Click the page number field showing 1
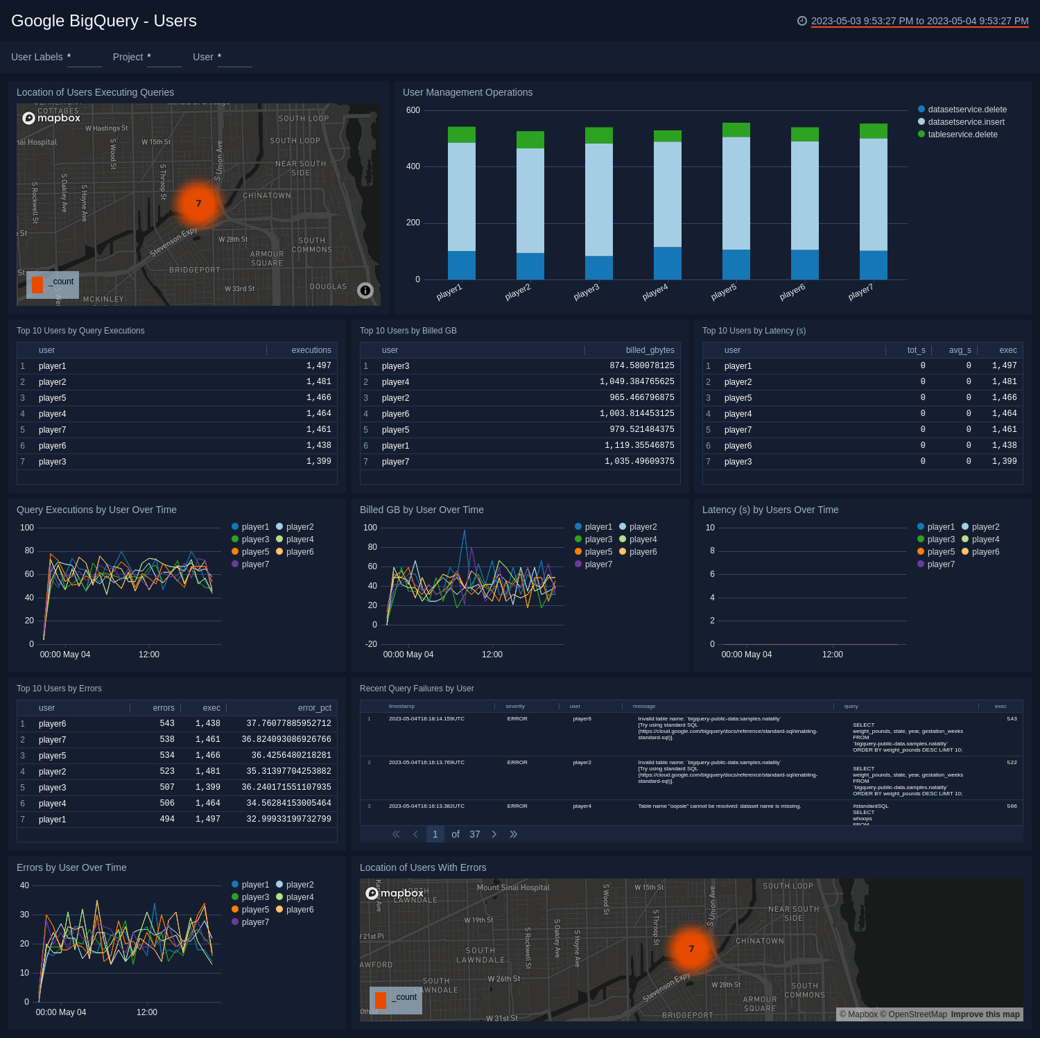Image resolution: width=1040 pixels, height=1038 pixels. point(435,834)
